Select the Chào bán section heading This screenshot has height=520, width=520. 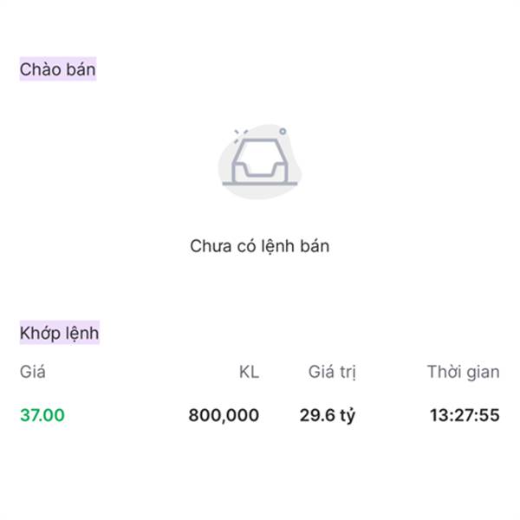click(x=58, y=69)
